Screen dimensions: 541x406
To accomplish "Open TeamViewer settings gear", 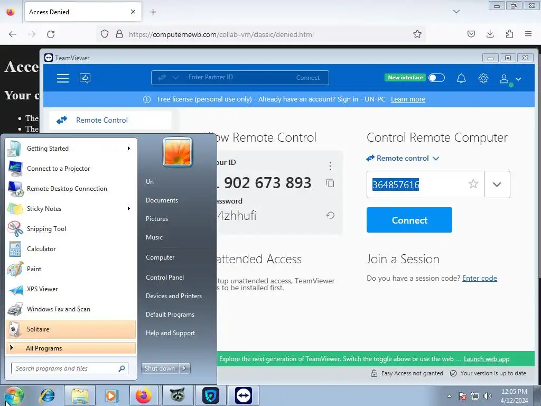I will (483, 78).
